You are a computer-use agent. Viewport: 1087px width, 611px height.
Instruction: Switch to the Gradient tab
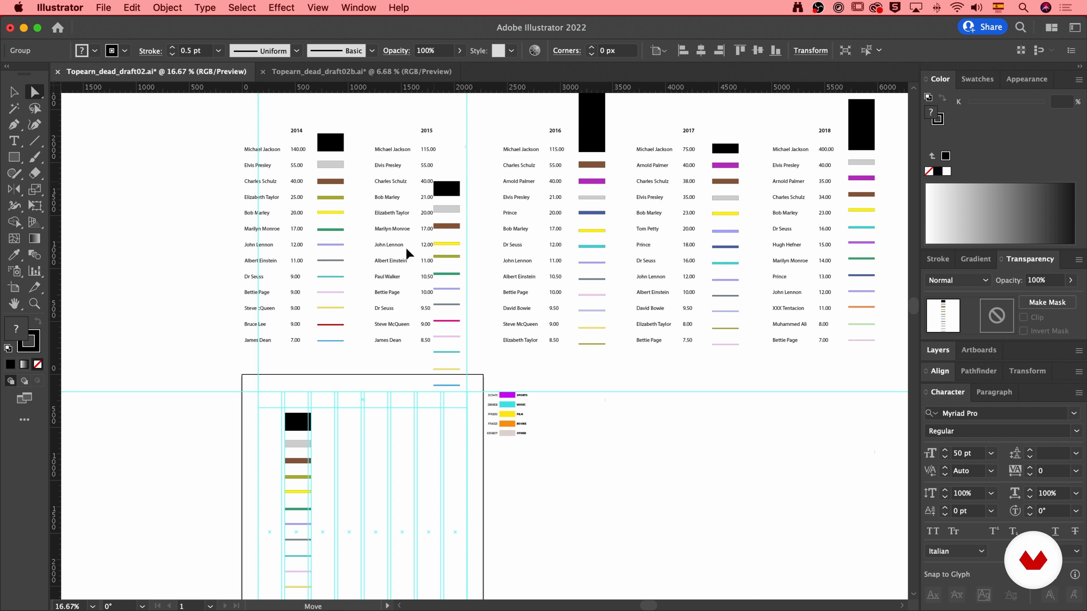[x=975, y=259]
